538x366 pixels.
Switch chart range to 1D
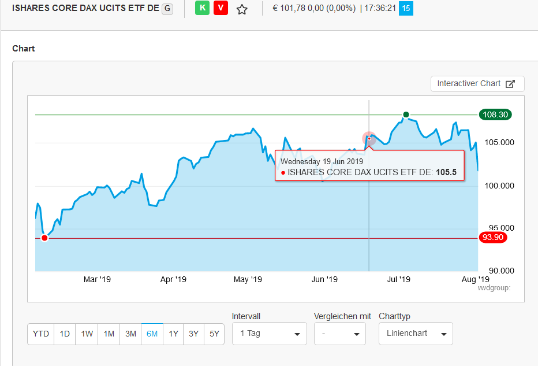[x=65, y=334]
